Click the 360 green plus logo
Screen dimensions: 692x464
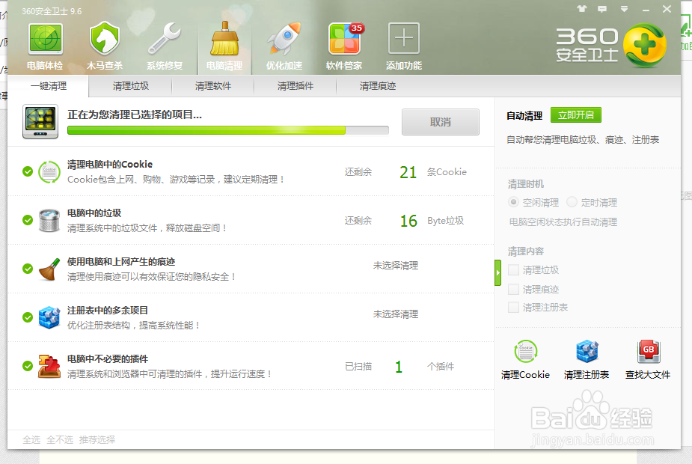point(645,46)
